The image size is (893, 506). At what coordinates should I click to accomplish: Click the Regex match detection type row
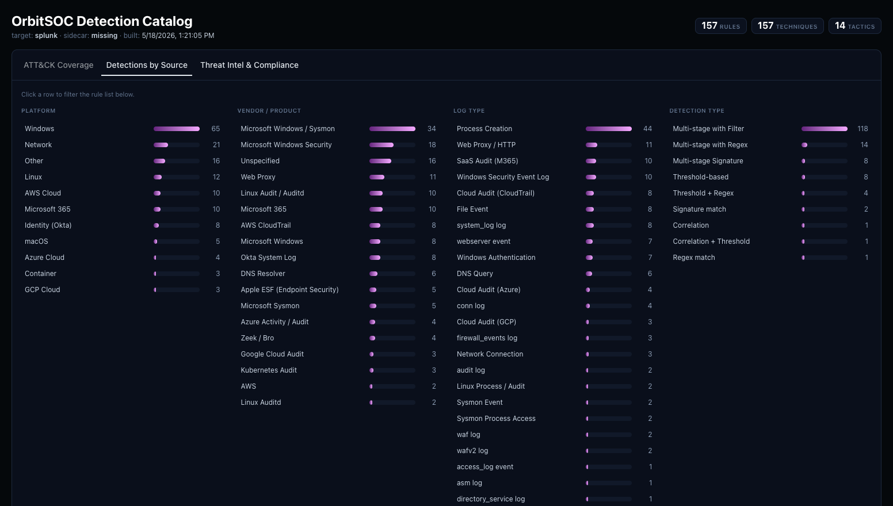pos(770,258)
